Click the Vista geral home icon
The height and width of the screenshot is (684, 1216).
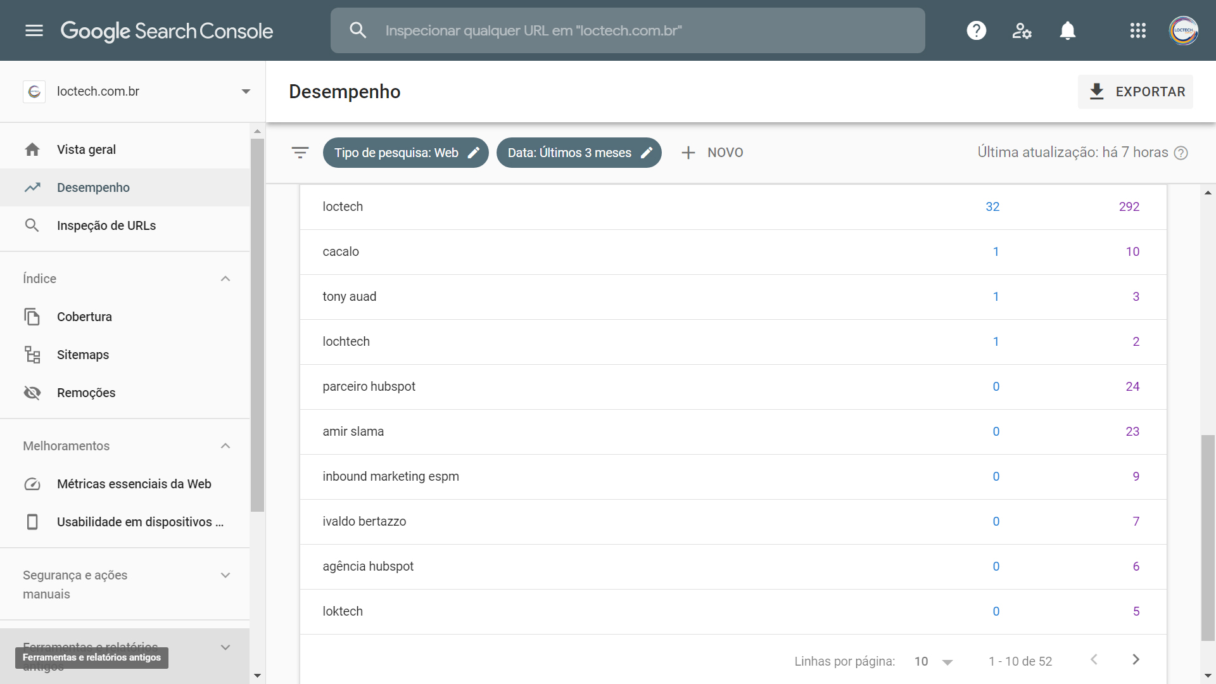(32, 149)
